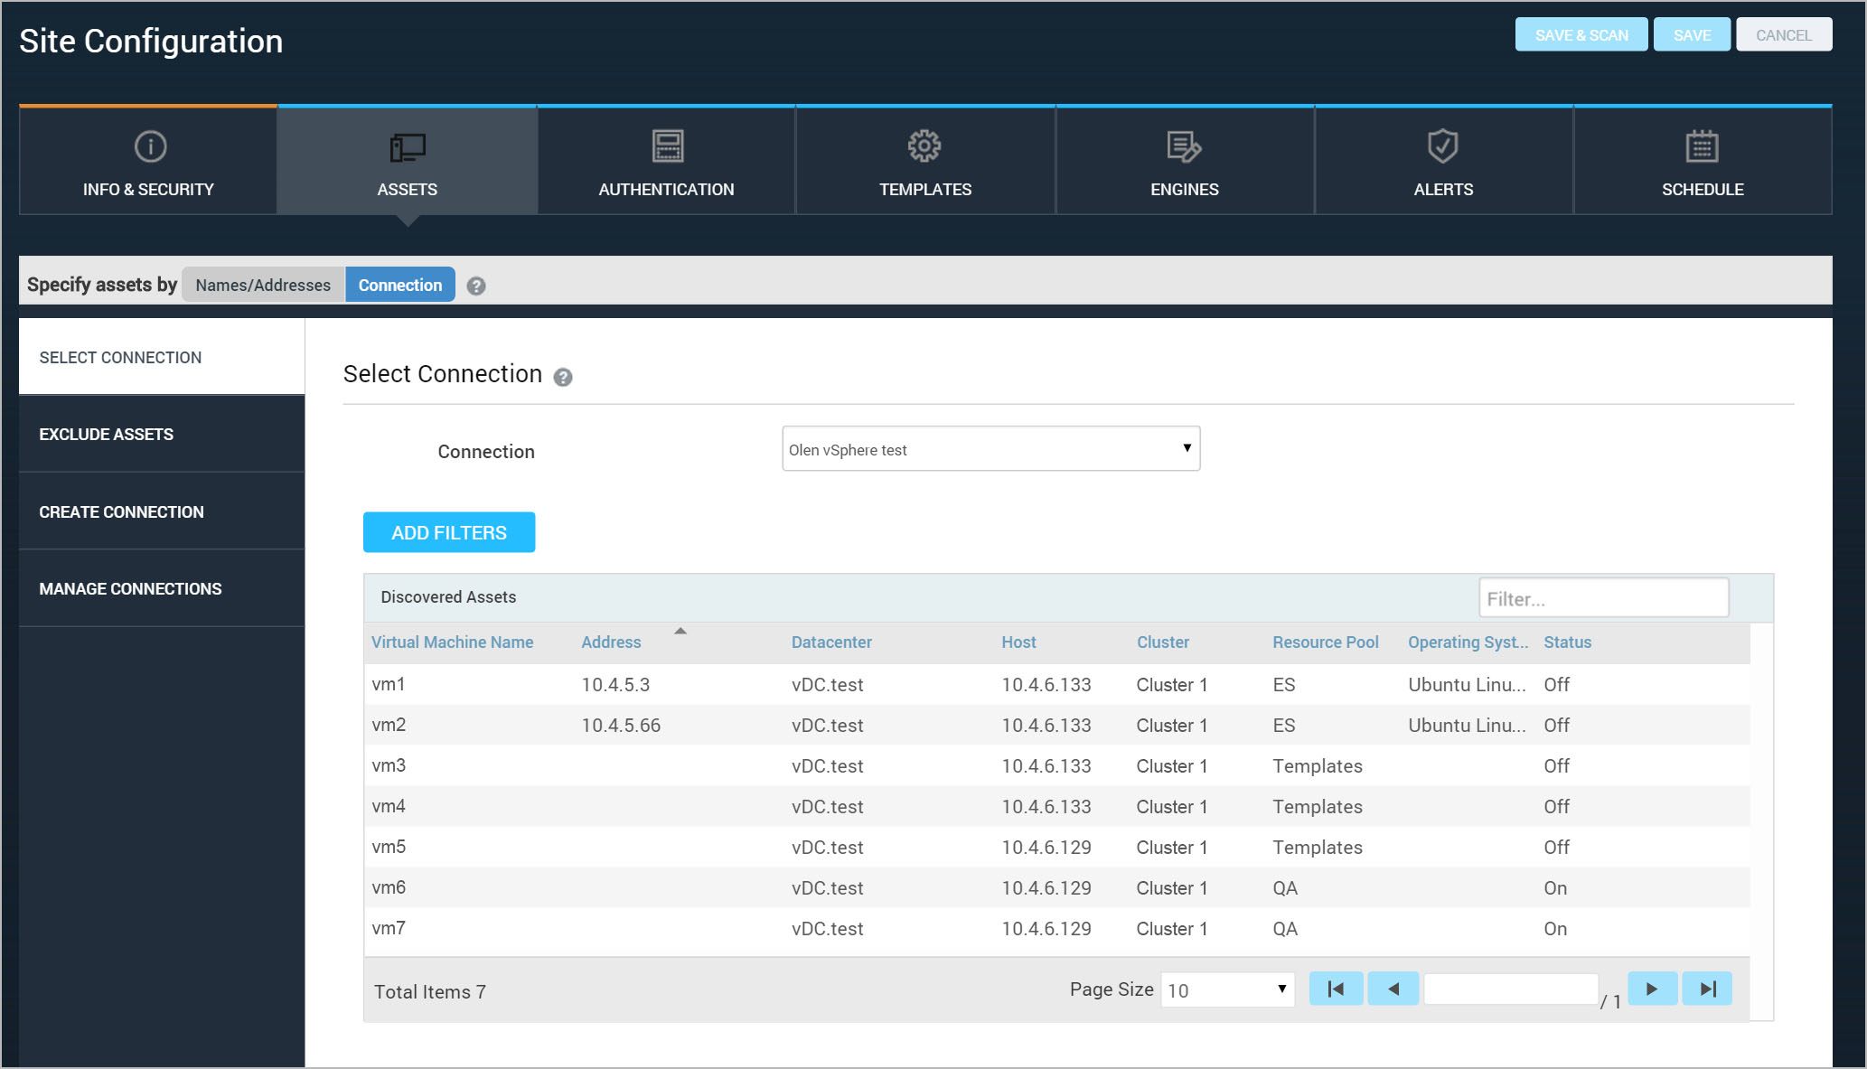Open the Exclude Assets menu item
Viewport: 1867px width, 1069px height.
tap(107, 435)
